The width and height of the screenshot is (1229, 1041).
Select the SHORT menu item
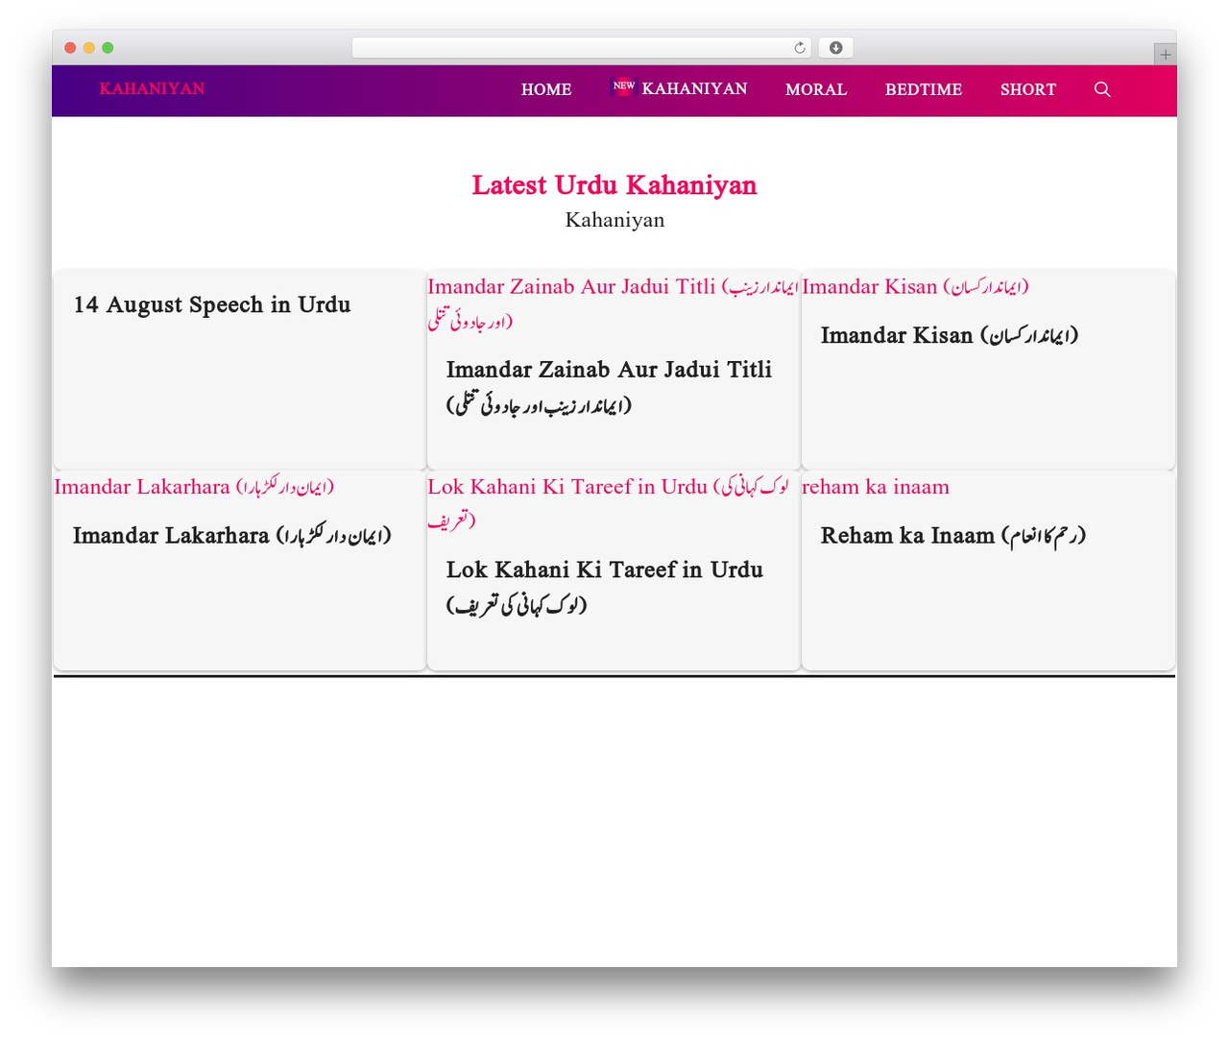(x=1028, y=89)
